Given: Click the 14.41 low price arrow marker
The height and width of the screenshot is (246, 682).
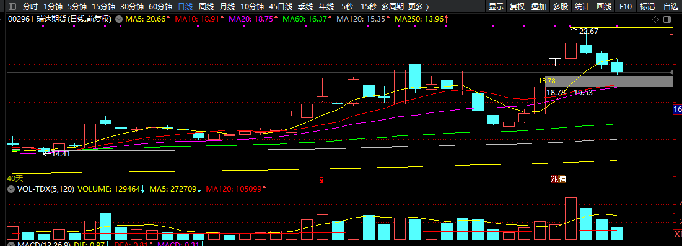Looking at the screenshot, I should click(x=56, y=153).
